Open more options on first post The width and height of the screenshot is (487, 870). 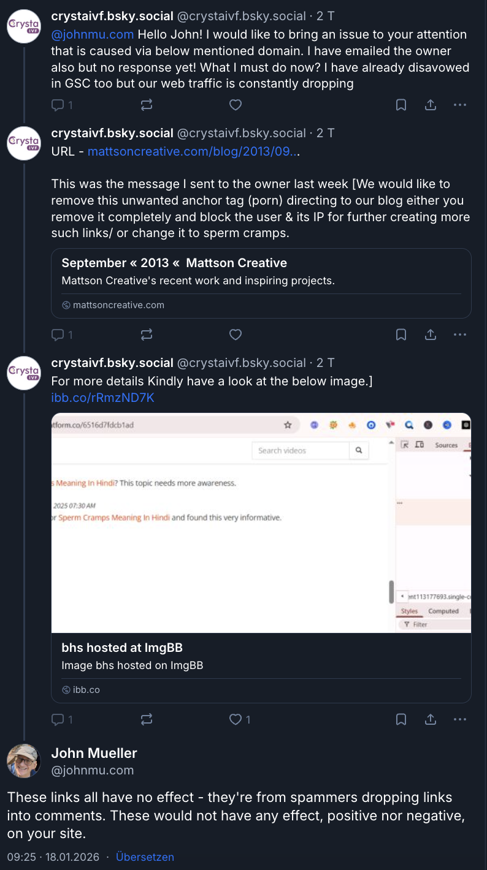click(460, 105)
